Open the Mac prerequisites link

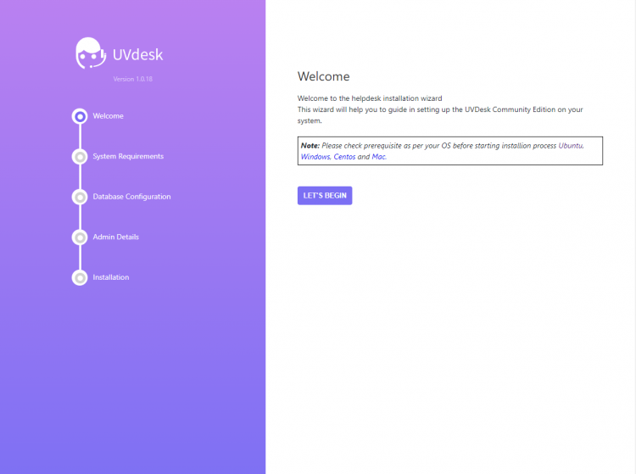378,157
